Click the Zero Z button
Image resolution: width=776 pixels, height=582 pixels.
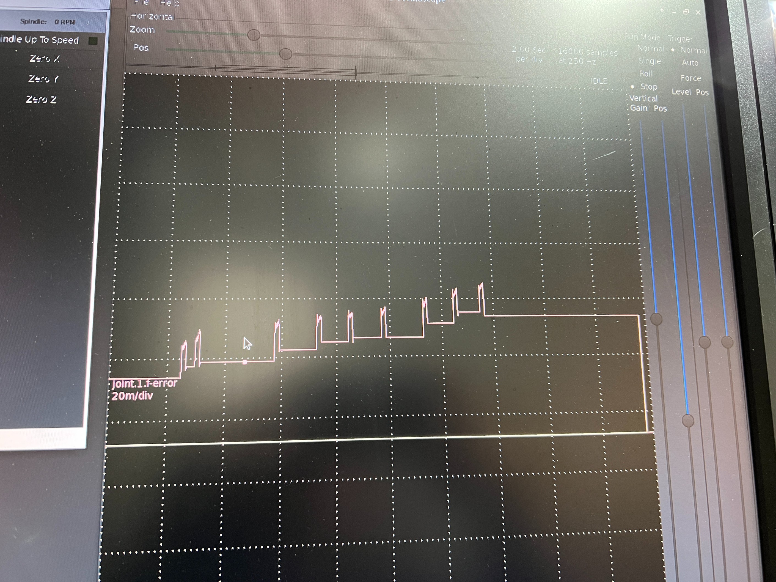[x=42, y=100]
